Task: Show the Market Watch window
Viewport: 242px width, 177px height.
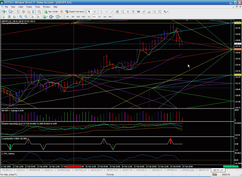Action: (x=18, y=12)
